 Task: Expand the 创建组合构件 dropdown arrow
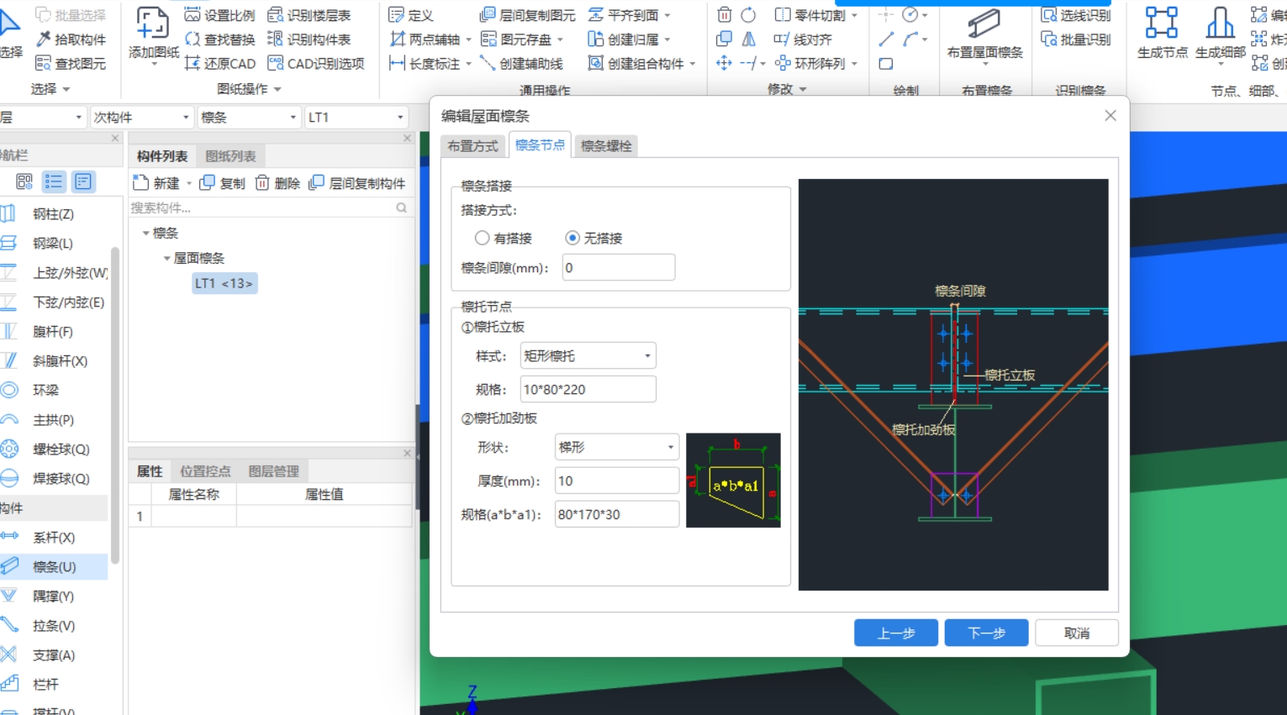pos(693,64)
